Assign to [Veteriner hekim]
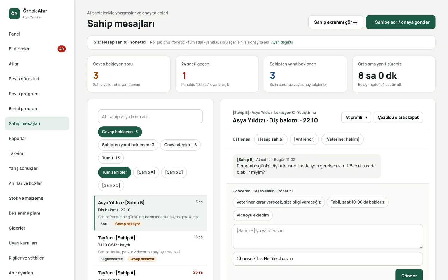The image size is (448, 280). point(342,139)
